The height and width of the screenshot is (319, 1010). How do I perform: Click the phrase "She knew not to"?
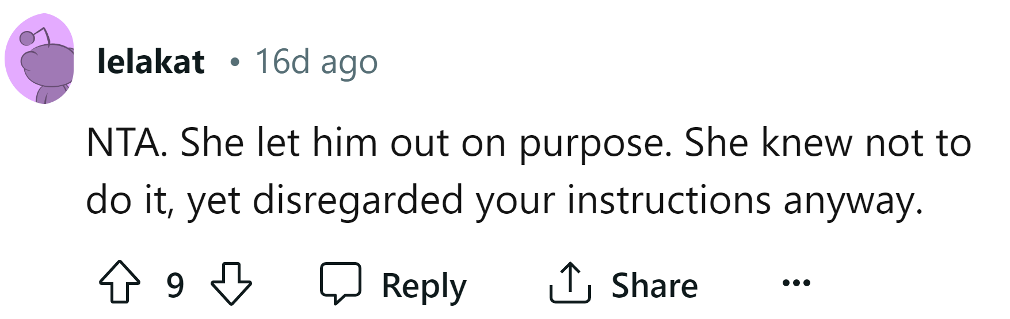tap(828, 143)
